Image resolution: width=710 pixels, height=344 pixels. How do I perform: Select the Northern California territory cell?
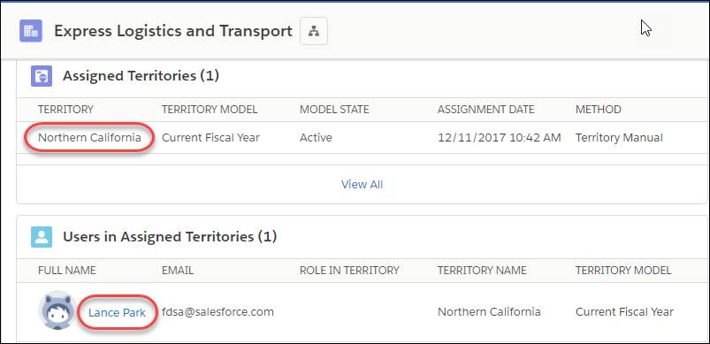[89, 138]
